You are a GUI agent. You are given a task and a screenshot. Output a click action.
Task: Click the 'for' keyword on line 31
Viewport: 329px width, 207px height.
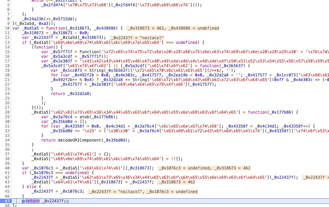point(45,126)
